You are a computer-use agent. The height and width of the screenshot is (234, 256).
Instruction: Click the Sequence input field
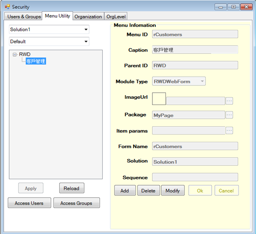pyautogui.click(x=195, y=177)
